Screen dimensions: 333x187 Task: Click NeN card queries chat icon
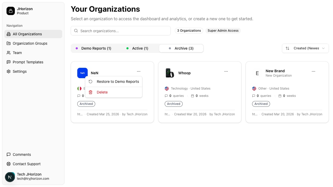tap(79, 96)
